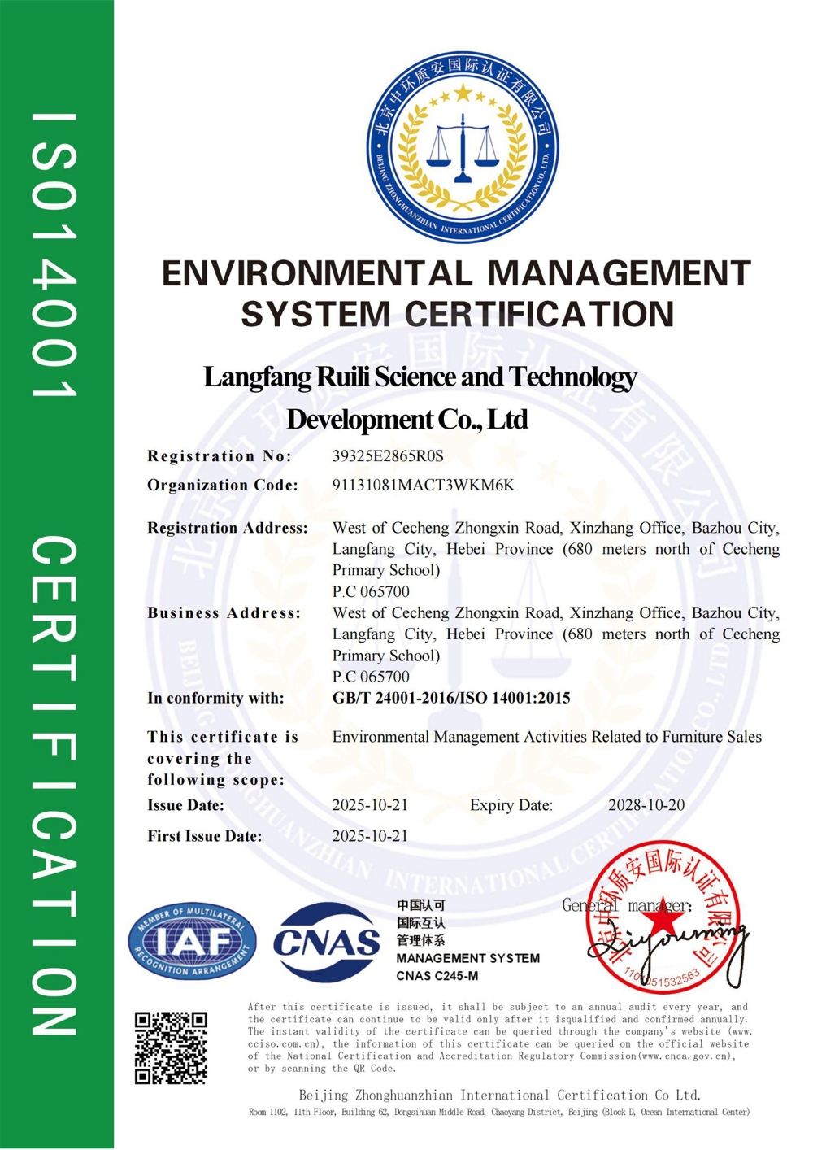
Task: Click the expiry date value 2028-10-20
Action: tap(646, 805)
